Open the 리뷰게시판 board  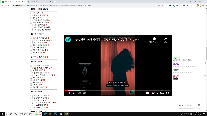coord(36,85)
